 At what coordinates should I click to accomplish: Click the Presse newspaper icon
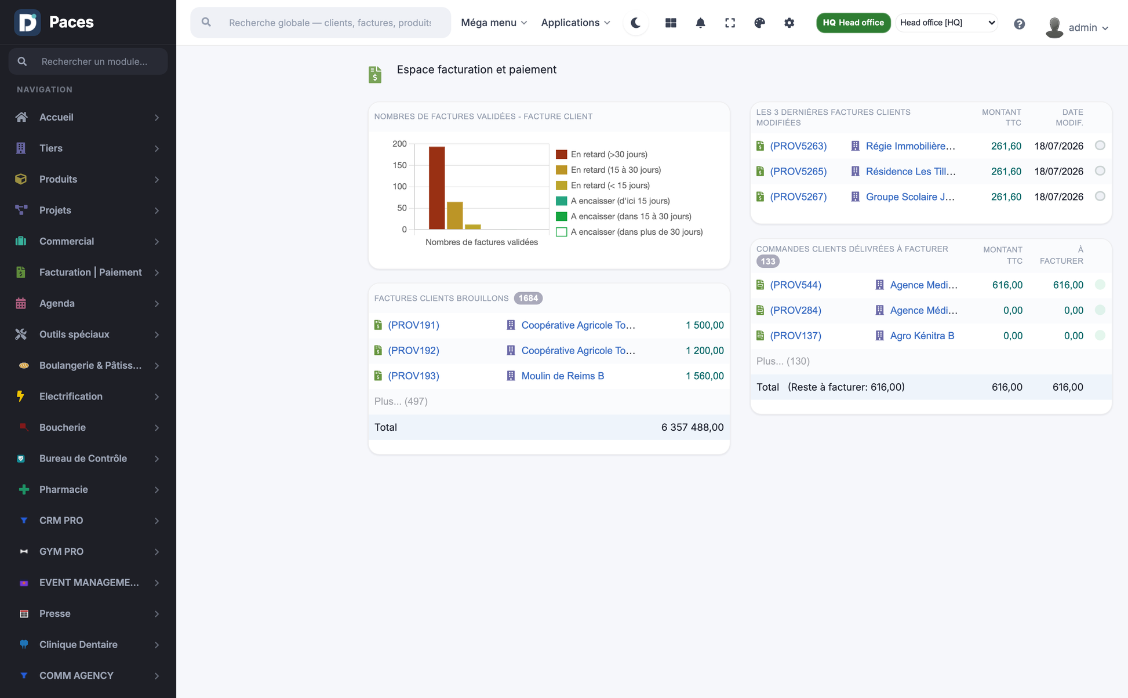[24, 613]
